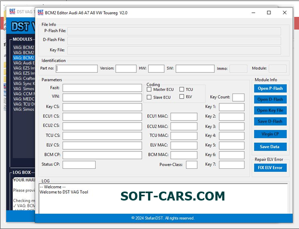Viewport: 299px width, 229px height.
Task: Click the ECU1 CS field
Action: click(x=102, y=117)
